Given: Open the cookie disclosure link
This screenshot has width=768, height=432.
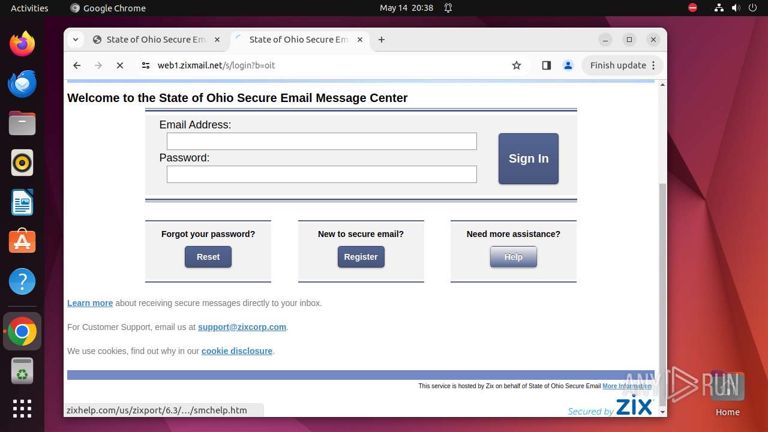Looking at the screenshot, I should click(x=237, y=351).
